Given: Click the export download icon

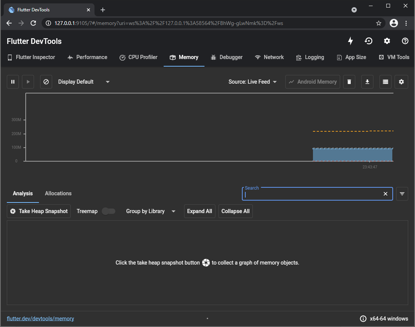Looking at the screenshot, I should click(367, 82).
